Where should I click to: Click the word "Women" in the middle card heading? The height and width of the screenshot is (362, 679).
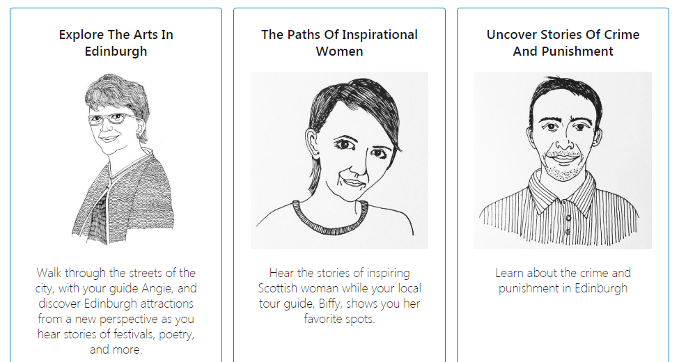click(x=340, y=51)
